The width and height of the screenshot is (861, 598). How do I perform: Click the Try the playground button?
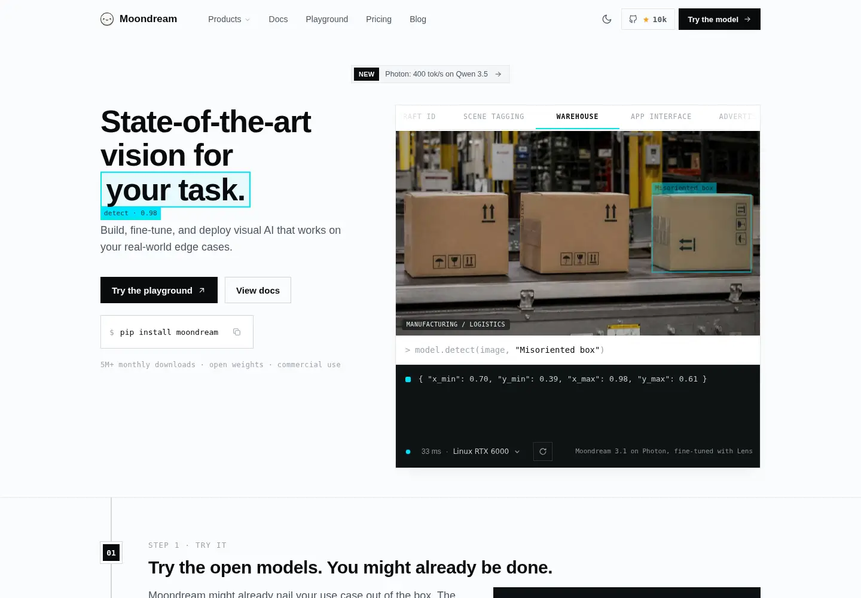[x=159, y=290]
